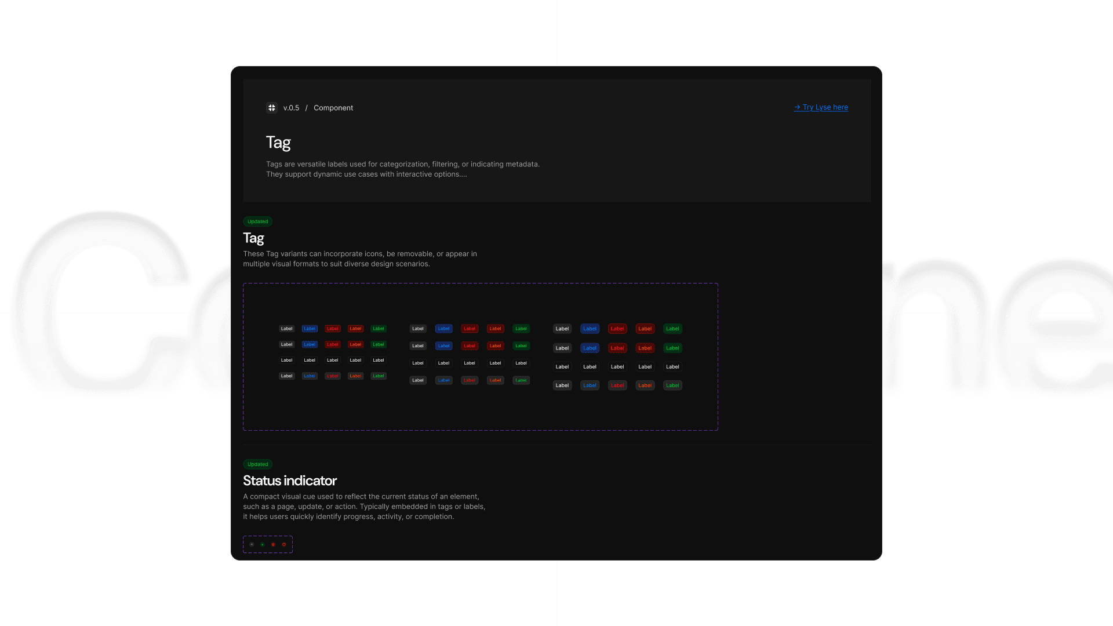1113x626 pixels.
Task: Click the dashed purple frame around the tag variants
Action: pos(480,284)
